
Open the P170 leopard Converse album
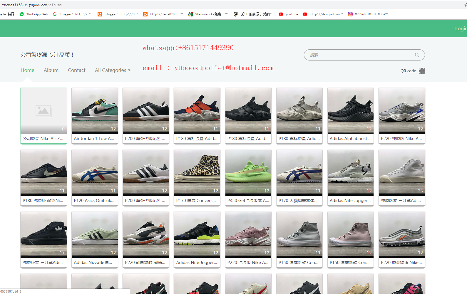click(x=197, y=178)
